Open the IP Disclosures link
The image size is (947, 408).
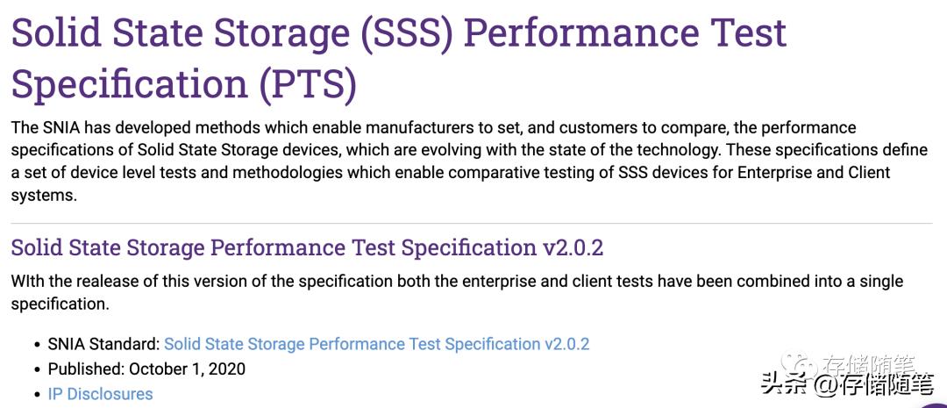tap(100, 394)
